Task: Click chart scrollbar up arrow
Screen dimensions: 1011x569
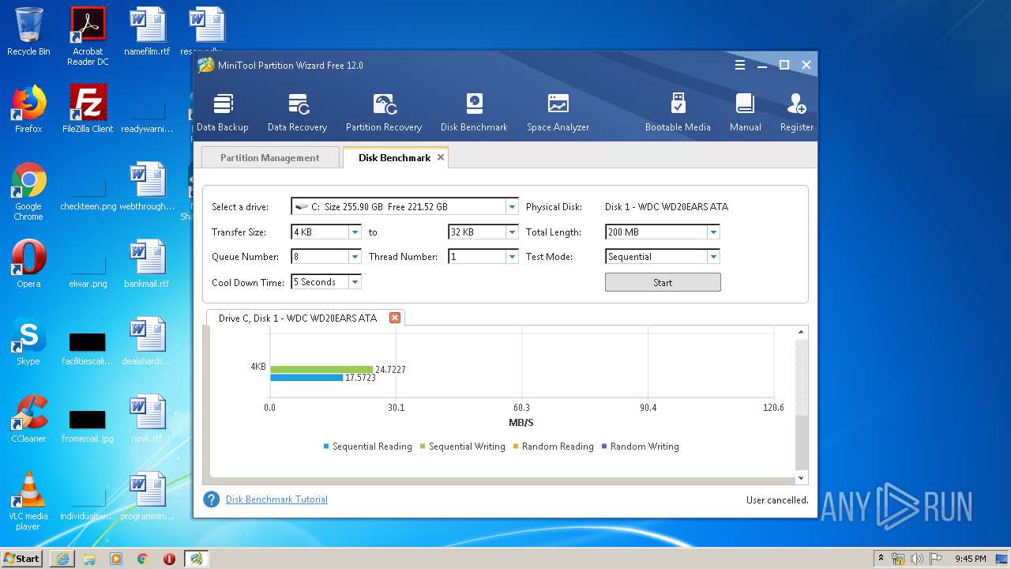Action: click(x=802, y=332)
